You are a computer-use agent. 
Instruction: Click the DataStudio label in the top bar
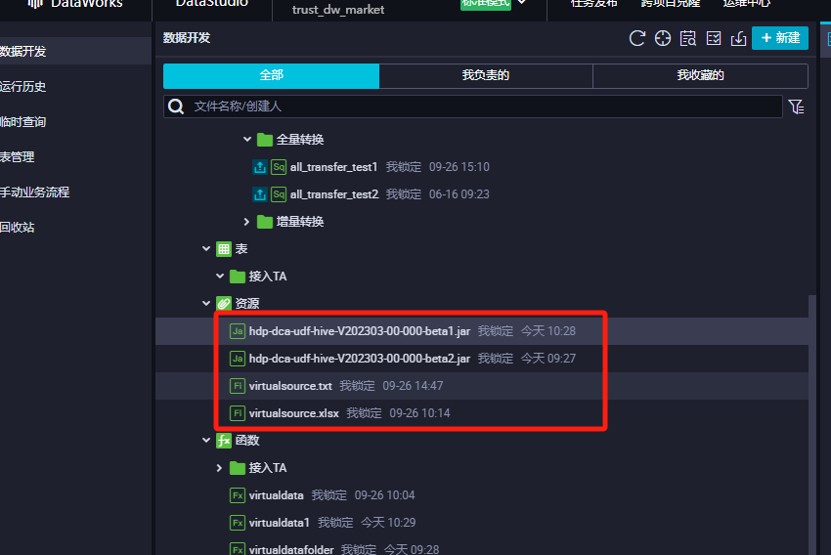tap(212, 3)
